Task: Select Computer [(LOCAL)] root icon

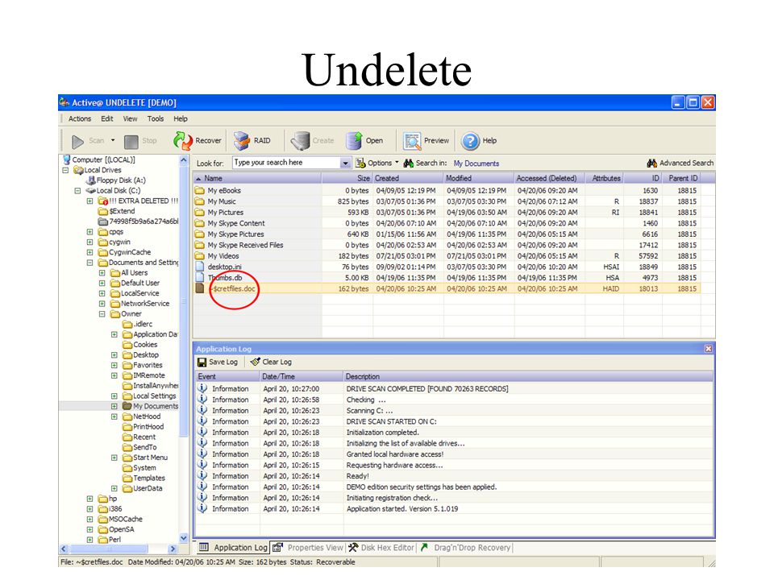Action: coord(67,159)
